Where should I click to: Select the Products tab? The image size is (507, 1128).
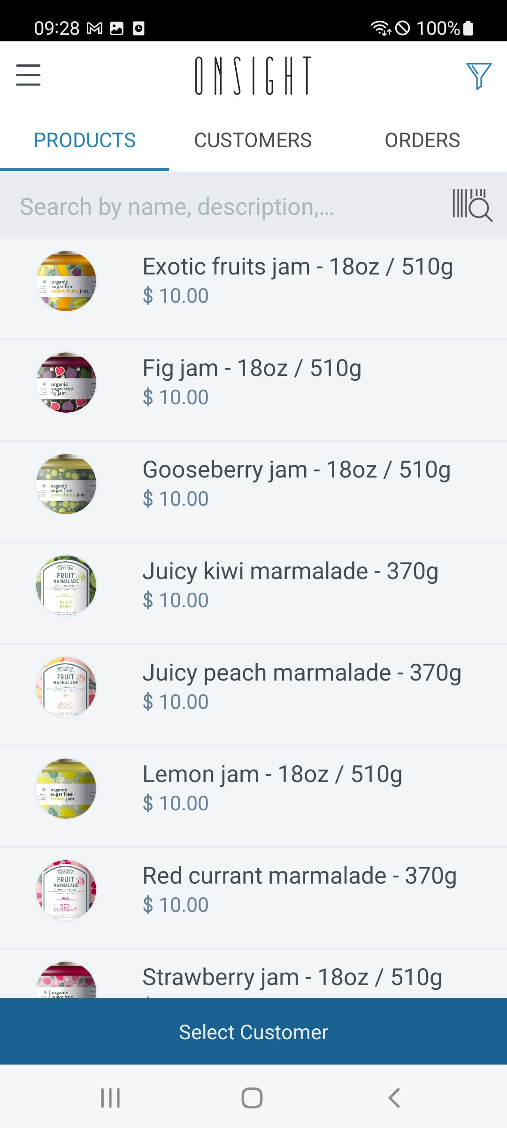point(84,140)
